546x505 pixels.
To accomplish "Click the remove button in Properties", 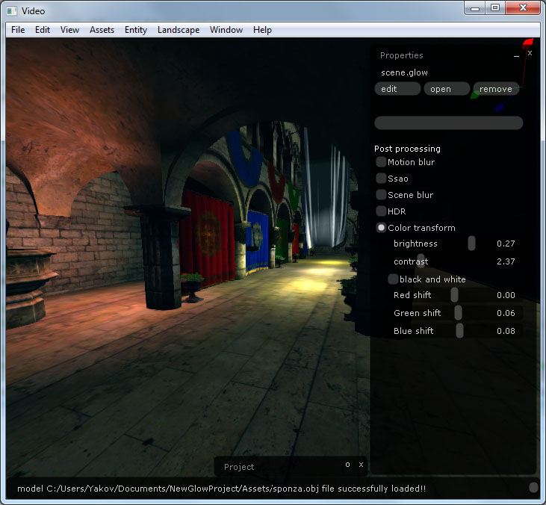I will 496,89.
